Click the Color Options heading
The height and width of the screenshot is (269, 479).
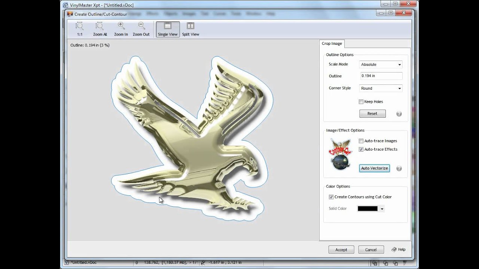[338, 186]
